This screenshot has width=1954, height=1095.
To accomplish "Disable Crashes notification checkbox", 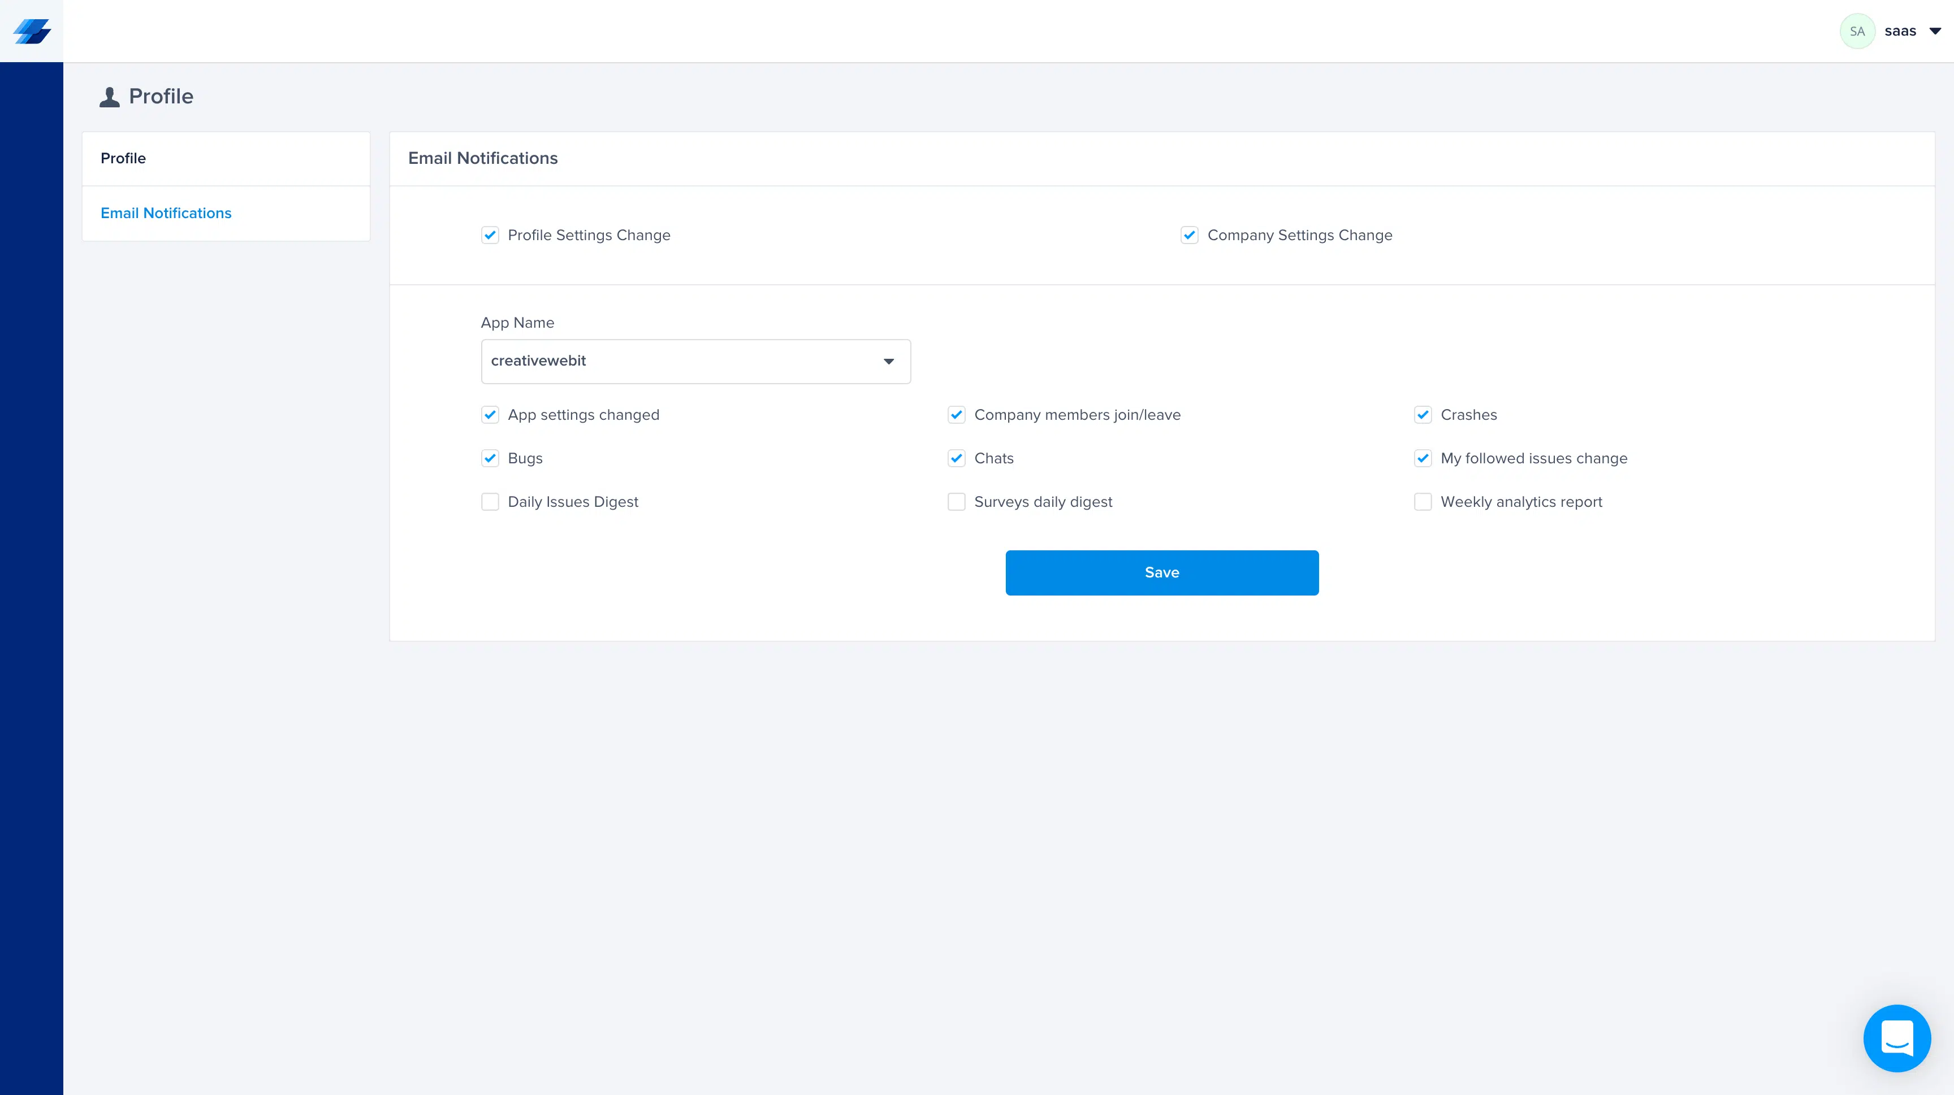I will pyautogui.click(x=1423, y=415).
